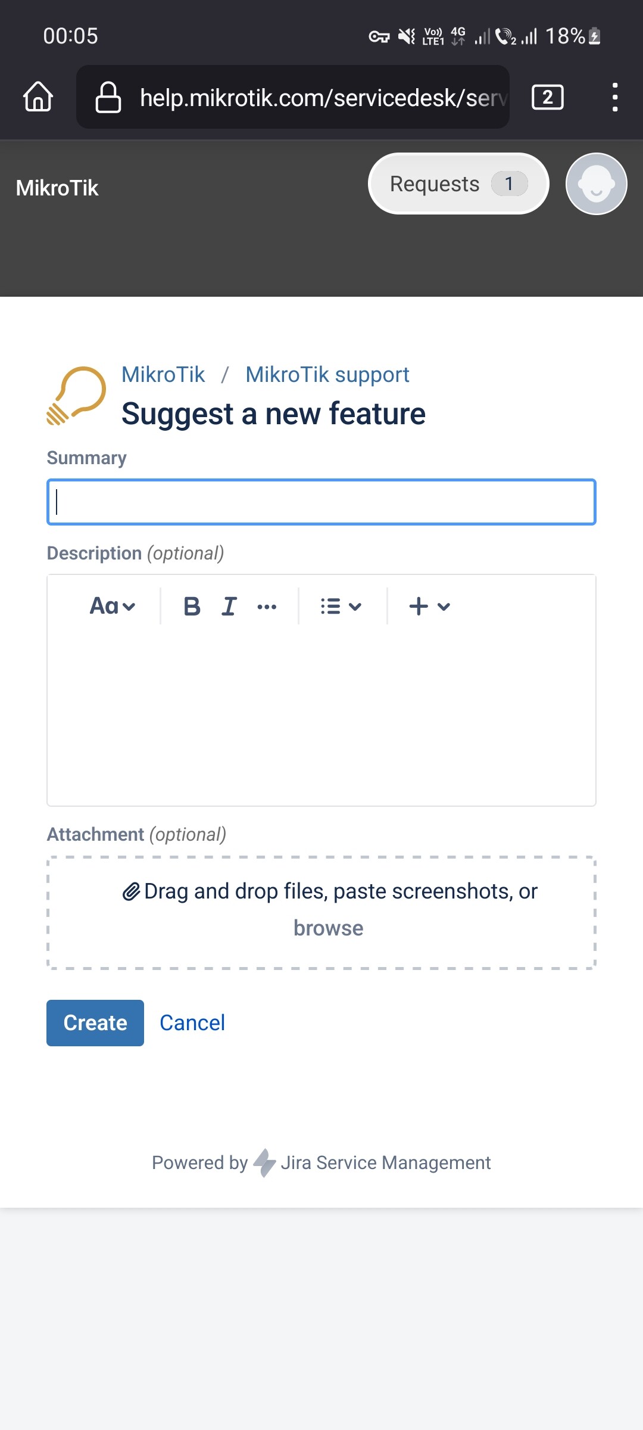Image resolution: width=643 pixels, height=1430 pixels.
Task: Click the Bold formatting icon
Action: click(192, 607)
